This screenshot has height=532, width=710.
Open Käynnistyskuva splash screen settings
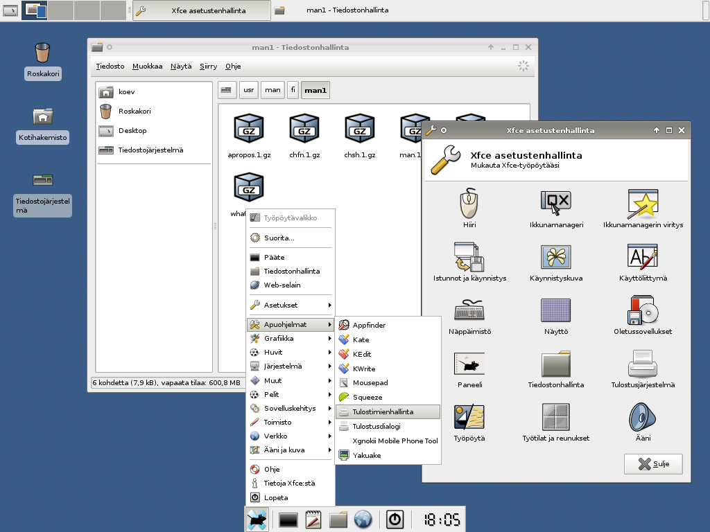point(555,260)
